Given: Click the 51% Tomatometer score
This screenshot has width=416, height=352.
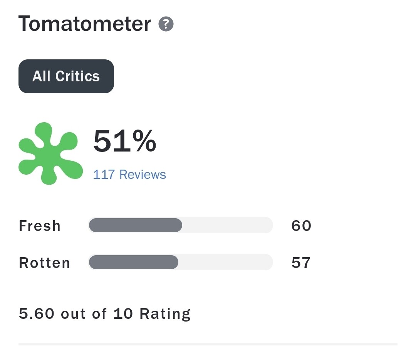Looking at the screenshot, I should click(124, 141).
